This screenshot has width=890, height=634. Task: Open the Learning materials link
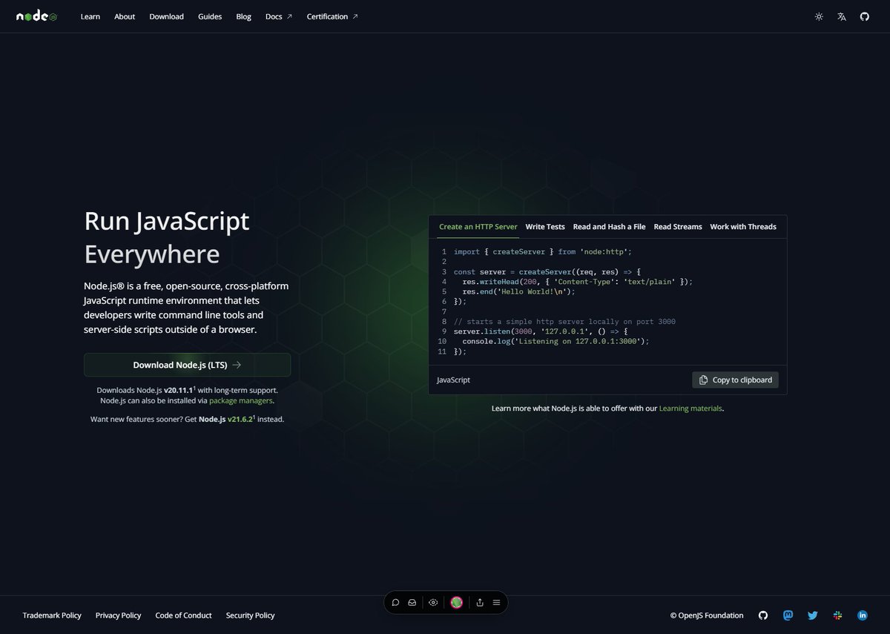[x=690, y=409]
